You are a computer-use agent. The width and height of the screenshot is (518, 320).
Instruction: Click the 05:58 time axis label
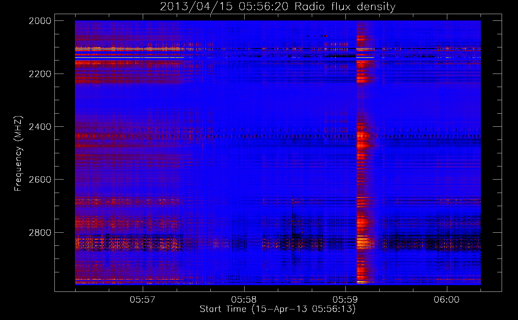[x=244, y=300]
